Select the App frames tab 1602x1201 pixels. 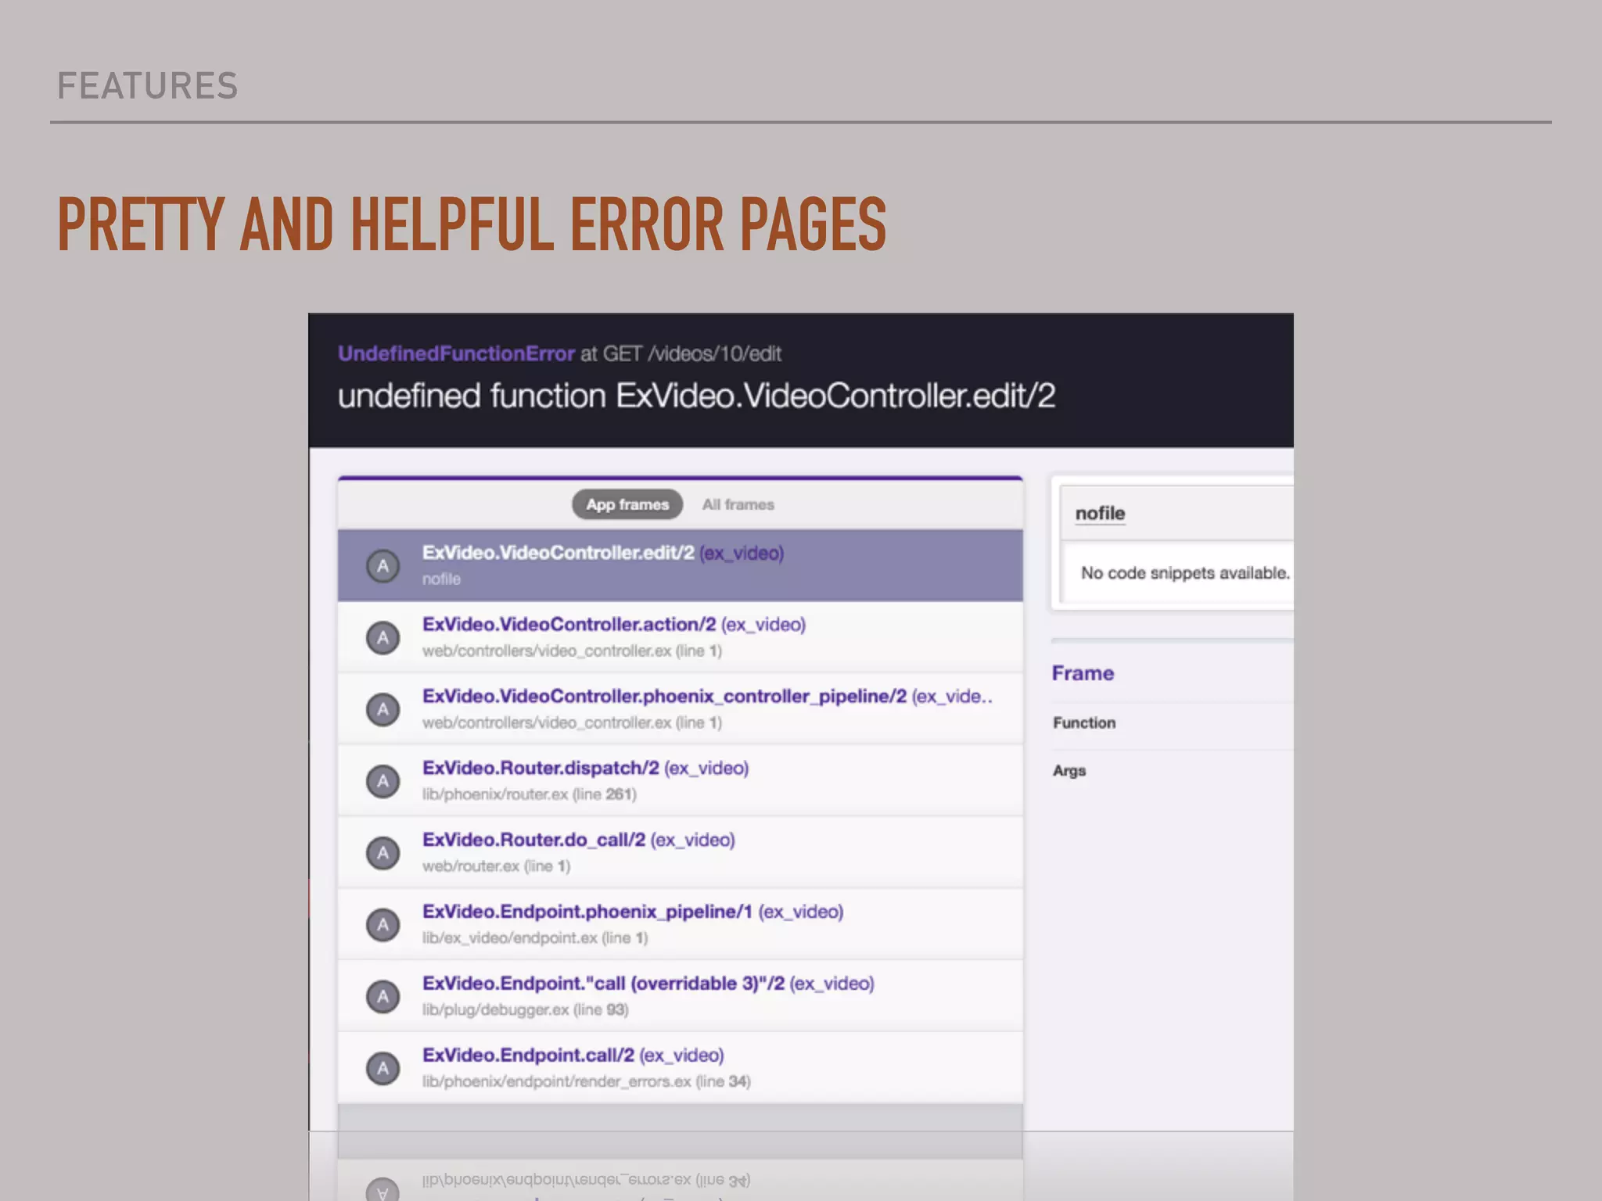pyautogui.click(x=627, y=504)
